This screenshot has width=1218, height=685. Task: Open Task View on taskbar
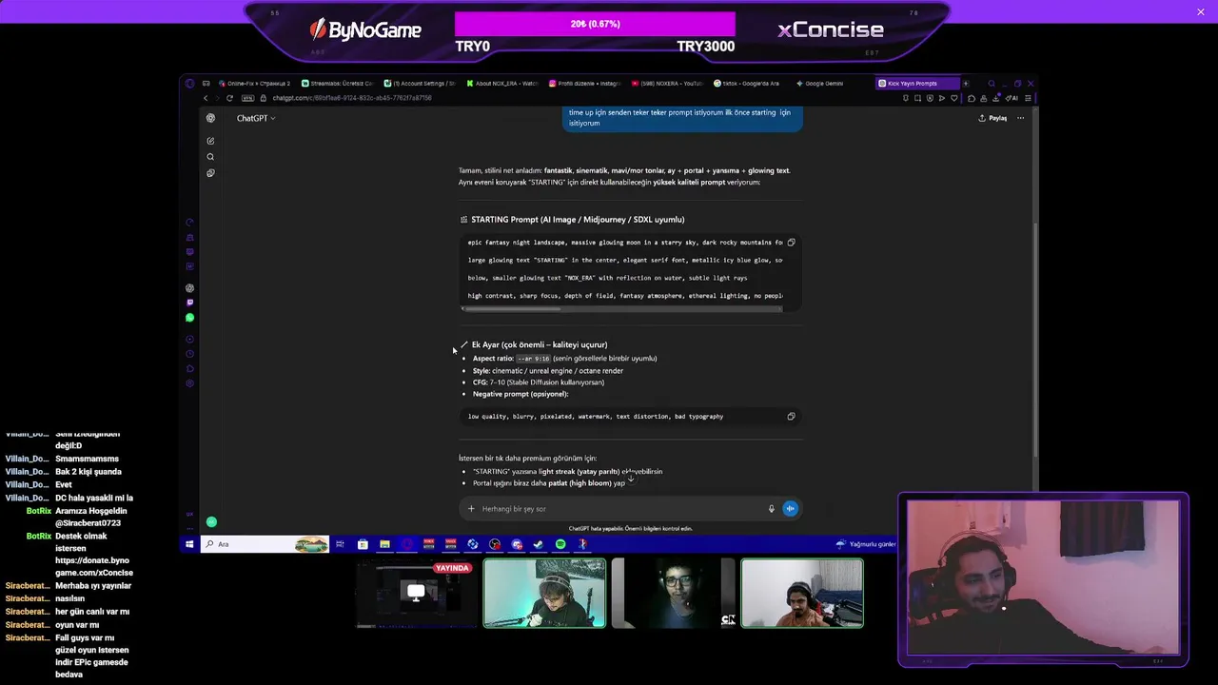click(341, 544)
